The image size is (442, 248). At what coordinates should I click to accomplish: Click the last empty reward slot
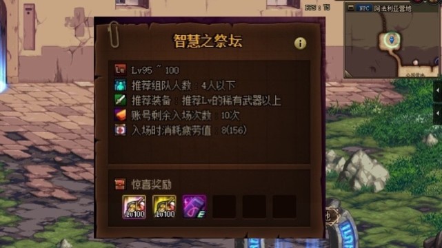click(x=284, y=207)
